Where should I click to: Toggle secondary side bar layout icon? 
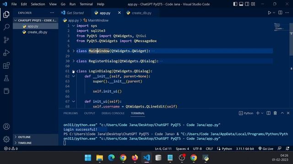coord(247,4)
